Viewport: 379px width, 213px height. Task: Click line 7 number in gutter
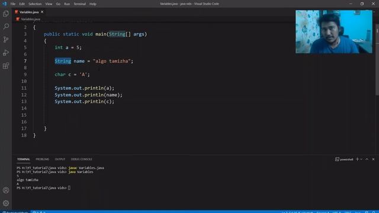[x=25, y=61]
